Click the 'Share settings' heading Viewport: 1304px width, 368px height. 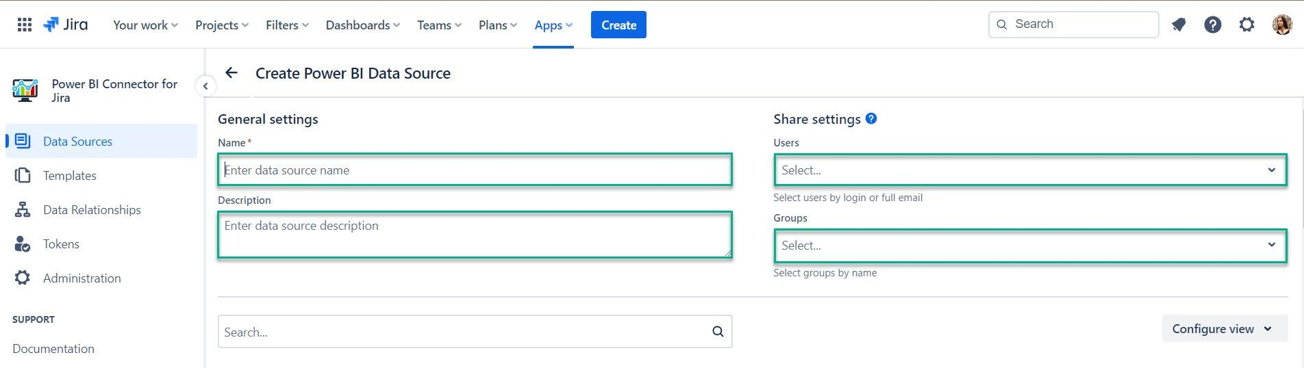(x=817, y=119)
